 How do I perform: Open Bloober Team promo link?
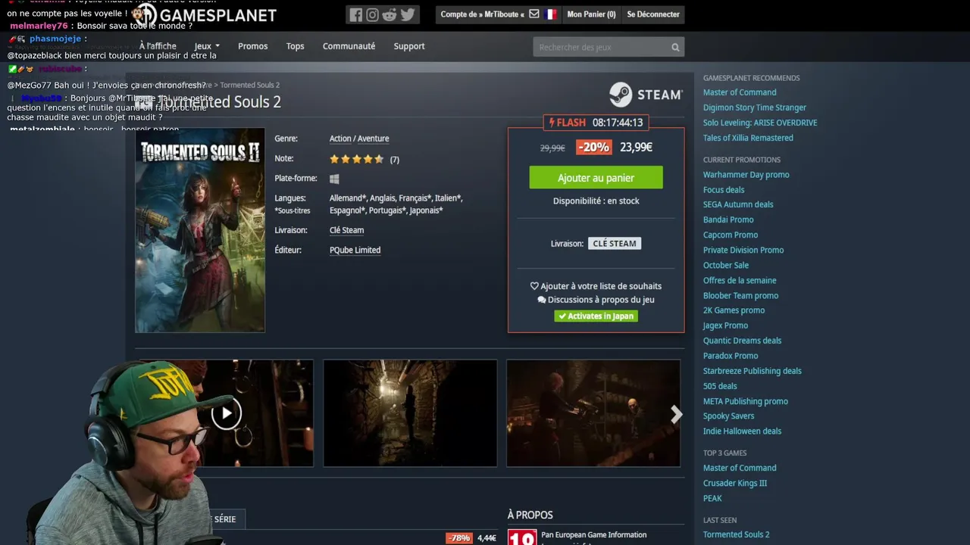pyautogui.click(x=740, y=295)
